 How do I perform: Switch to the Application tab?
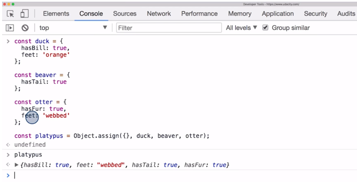[x=278, y=14]
